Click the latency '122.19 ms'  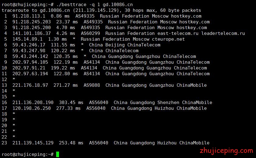point(66,62)
